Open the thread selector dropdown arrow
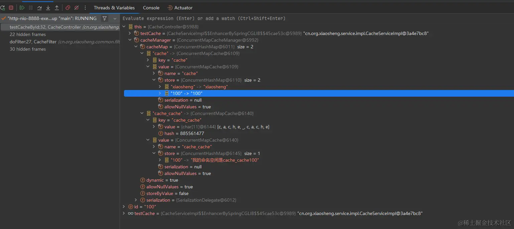This screenshot has height=229, width=514. click(115, 19)
